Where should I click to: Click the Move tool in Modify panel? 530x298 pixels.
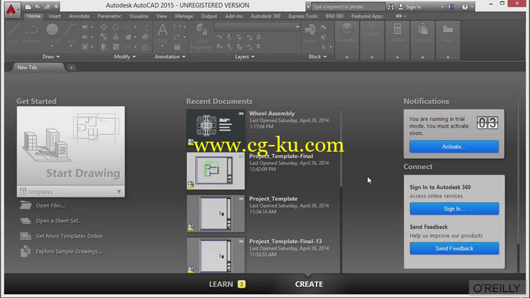104,26
